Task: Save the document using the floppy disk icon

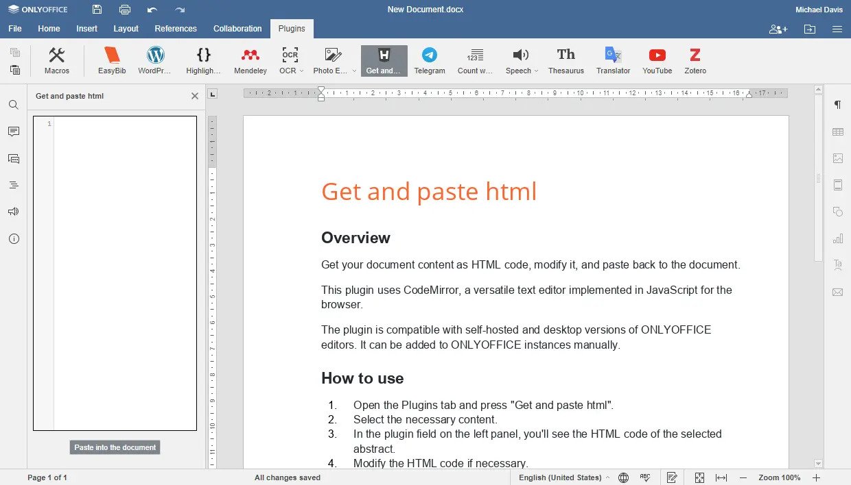Action: tap(97, 10)
